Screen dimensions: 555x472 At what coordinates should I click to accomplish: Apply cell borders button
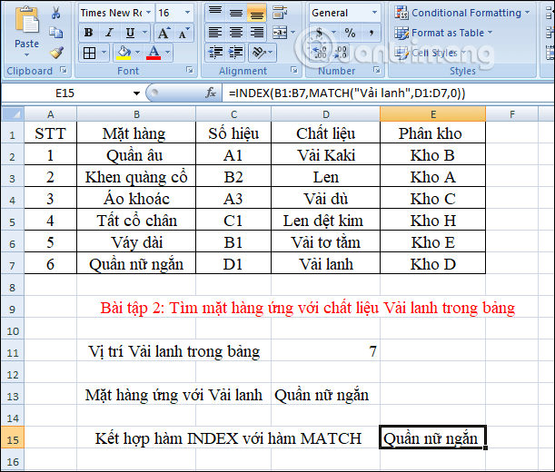tap(90, 53)
